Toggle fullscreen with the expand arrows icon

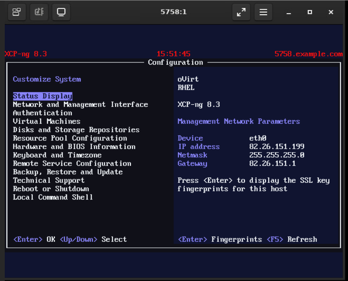coord(241,12)
